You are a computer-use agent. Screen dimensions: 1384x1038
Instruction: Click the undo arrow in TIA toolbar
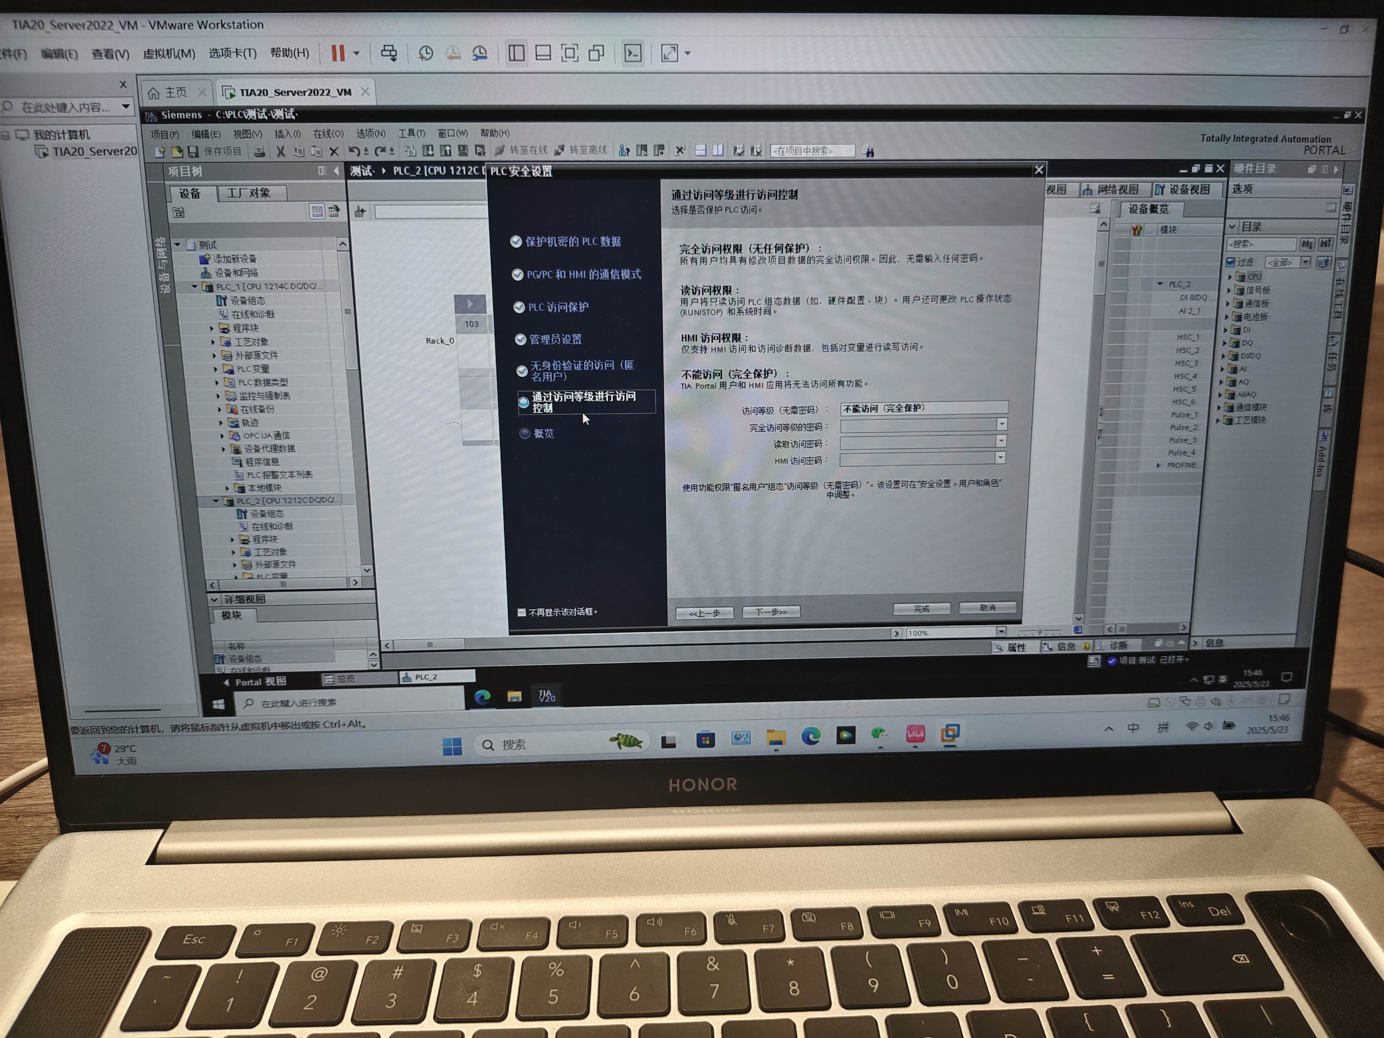click(354, 151)
